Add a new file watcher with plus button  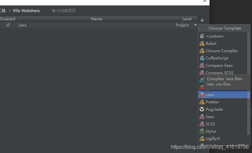202,20
